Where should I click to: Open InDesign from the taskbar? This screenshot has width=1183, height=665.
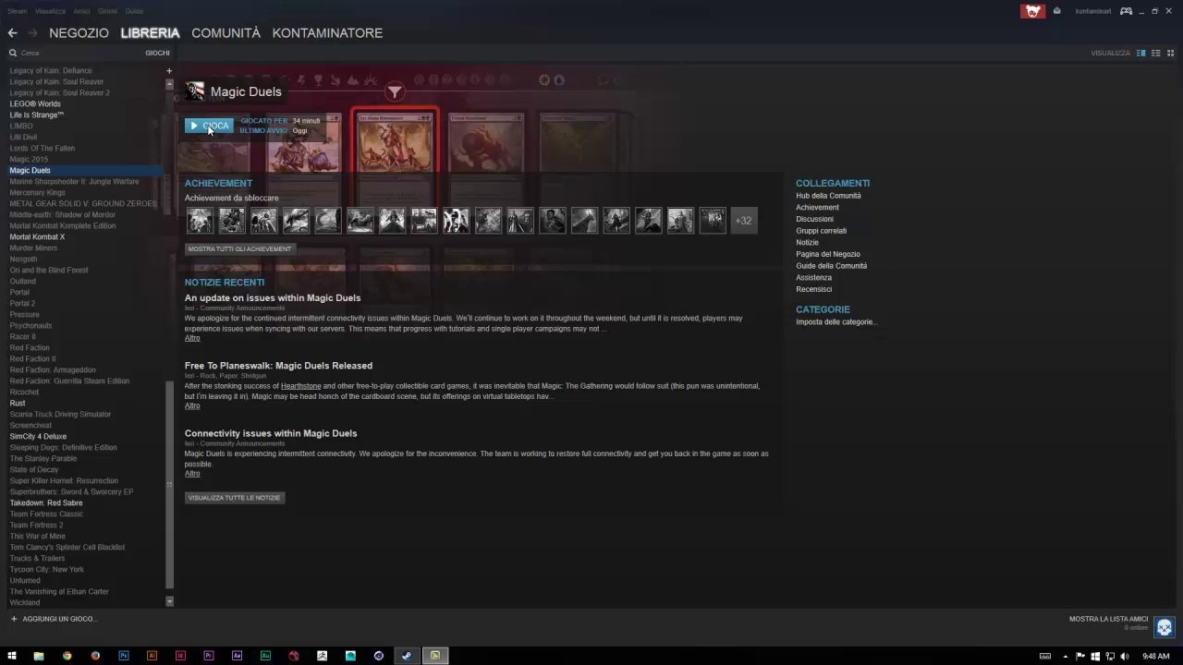(180, 656)
